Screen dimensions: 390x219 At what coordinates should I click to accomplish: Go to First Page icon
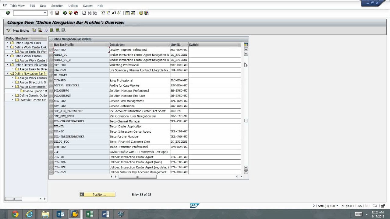[x=103, y=13]
